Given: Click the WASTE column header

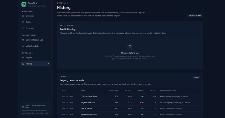Looking at the screenshot, I should click(153, 91).
